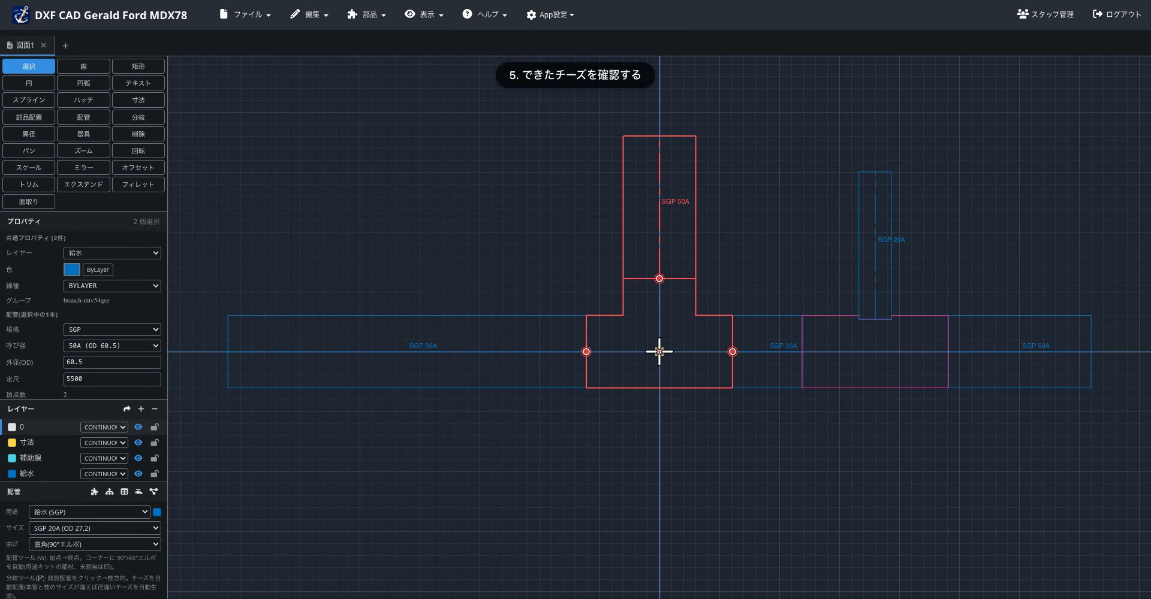Hide layer 0 with its eye icon

tap(138, 427)
